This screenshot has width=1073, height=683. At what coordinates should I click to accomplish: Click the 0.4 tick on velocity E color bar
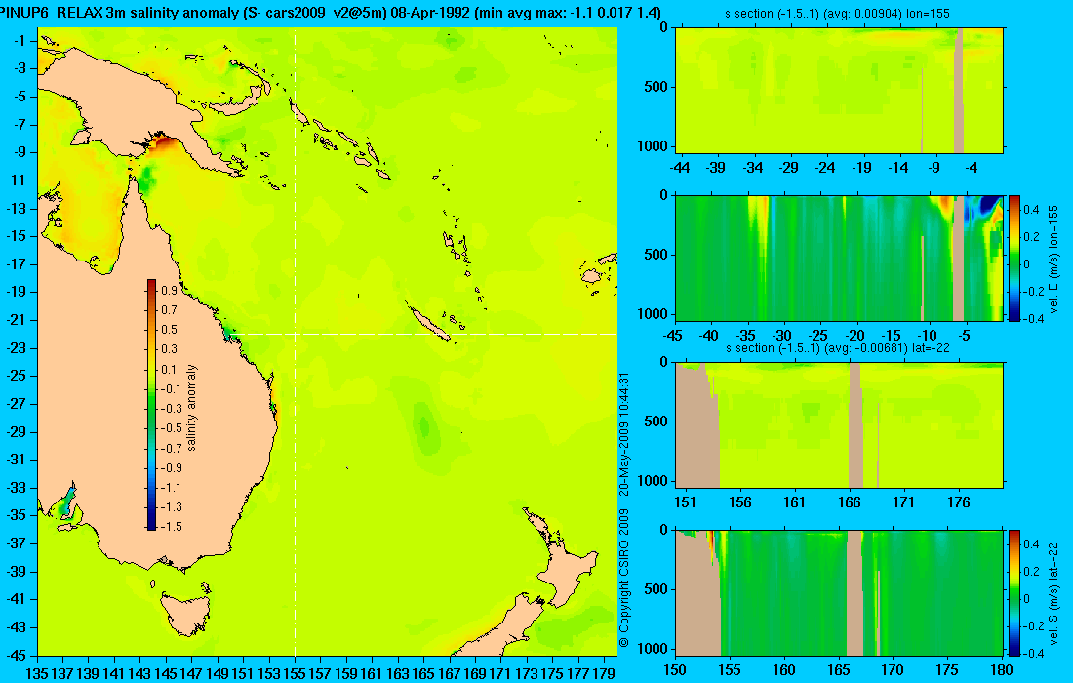pos(1031,209)
